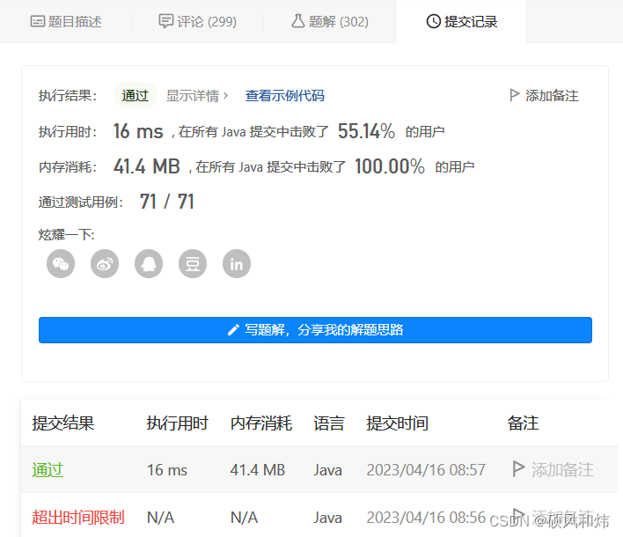This screenshot has width=623, height=537.
Task: Open the green 通过 submission in table
Action: (48, 470)
